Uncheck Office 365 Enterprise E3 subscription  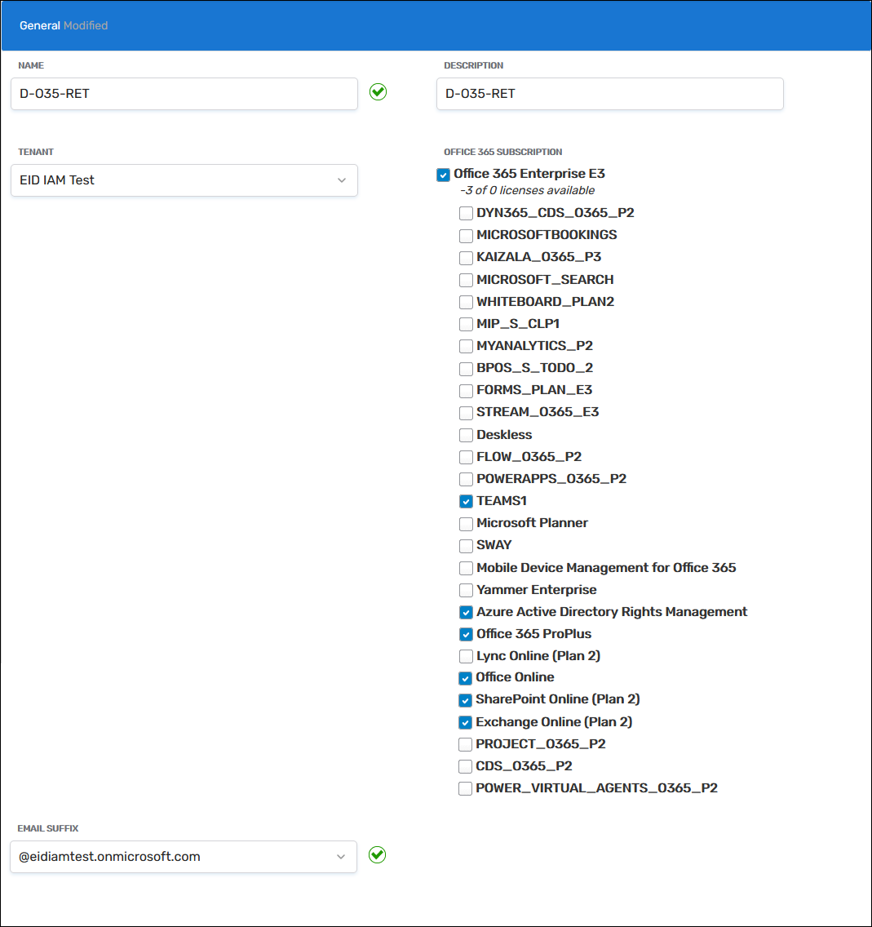click(x=443, y=175)
